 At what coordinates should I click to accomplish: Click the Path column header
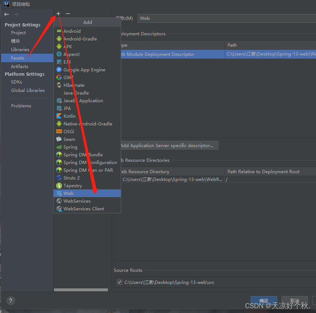(270, 45)
